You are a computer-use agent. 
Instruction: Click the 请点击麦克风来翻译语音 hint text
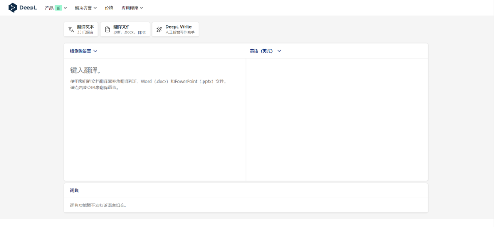tap(95, 88)
